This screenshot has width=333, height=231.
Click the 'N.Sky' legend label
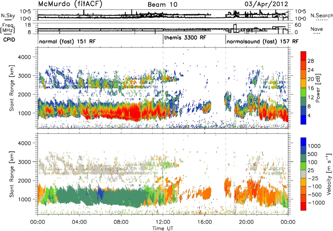(8, 15)
